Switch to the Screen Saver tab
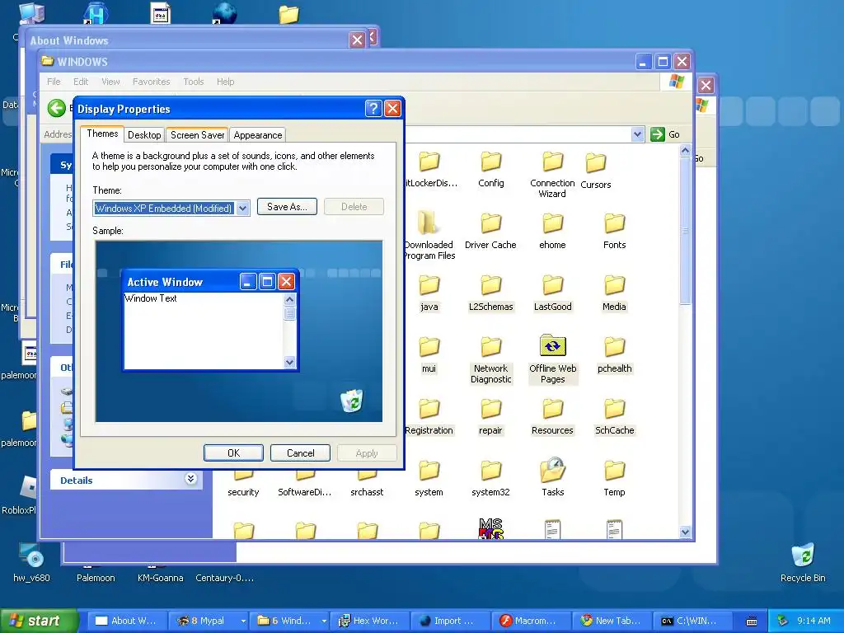Screen dimensions: 844x633 (198, 135)
